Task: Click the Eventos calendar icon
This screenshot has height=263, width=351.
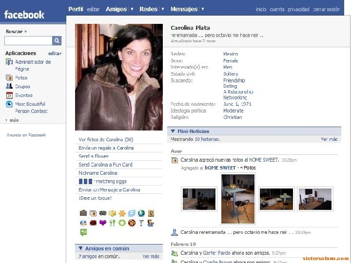Action: coord(9,95)
